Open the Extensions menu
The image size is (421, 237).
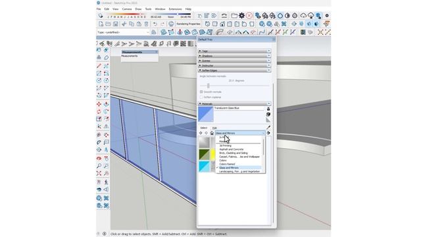(175, 9)
